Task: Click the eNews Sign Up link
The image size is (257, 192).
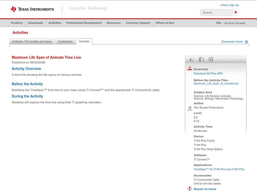Action: [x=229, y=5]
